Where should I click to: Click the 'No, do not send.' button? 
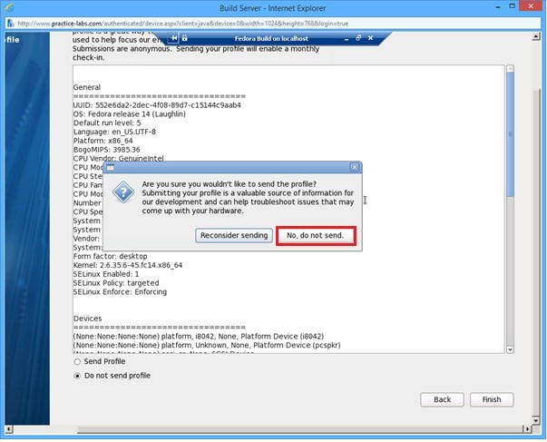(315, 236)
